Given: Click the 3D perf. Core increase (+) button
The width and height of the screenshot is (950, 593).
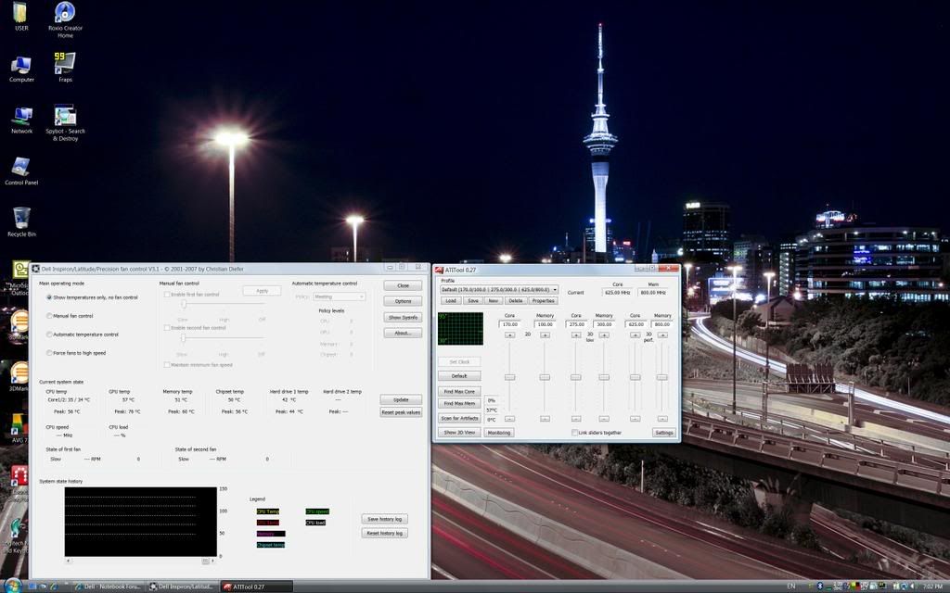Looking at the screenshot, I should click(x=635, y=334).
